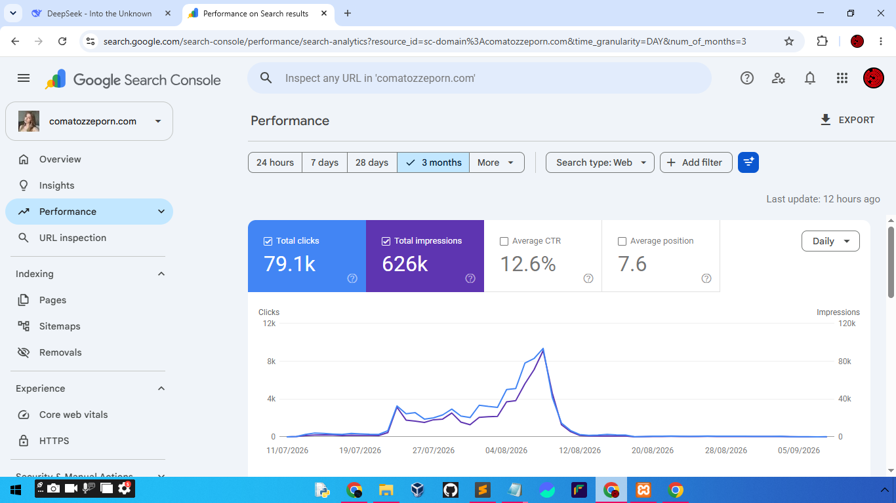Open the More date range dropdown

[x=497, y=162]
